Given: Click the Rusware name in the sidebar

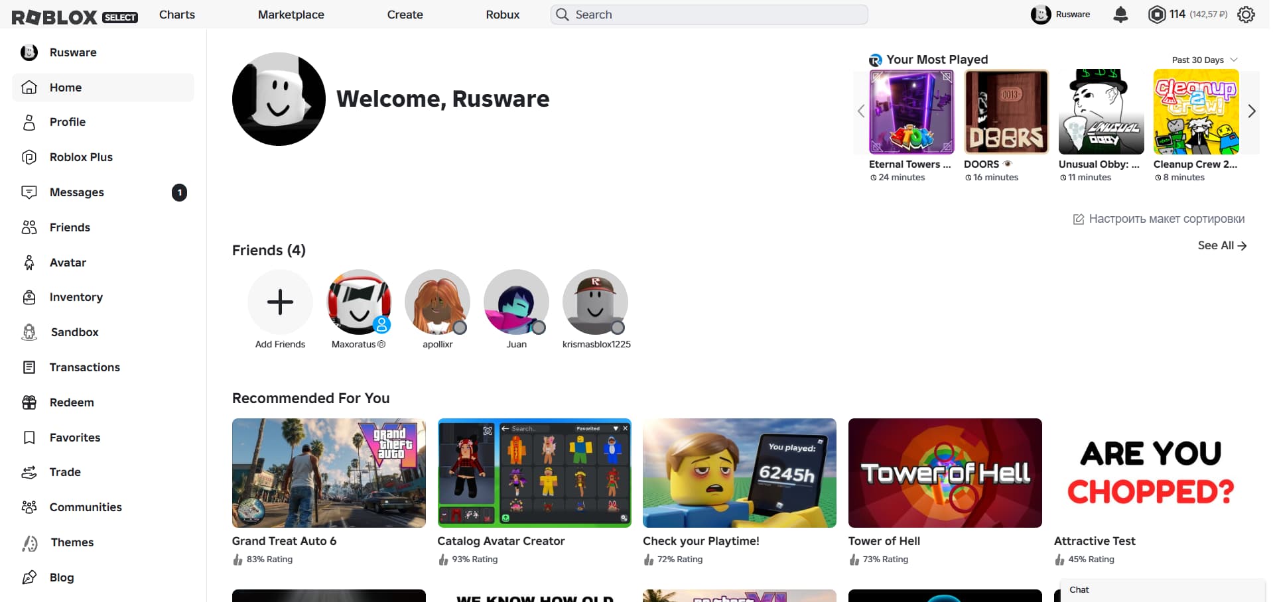Looking at the screenshot, I should click(73, 52).
